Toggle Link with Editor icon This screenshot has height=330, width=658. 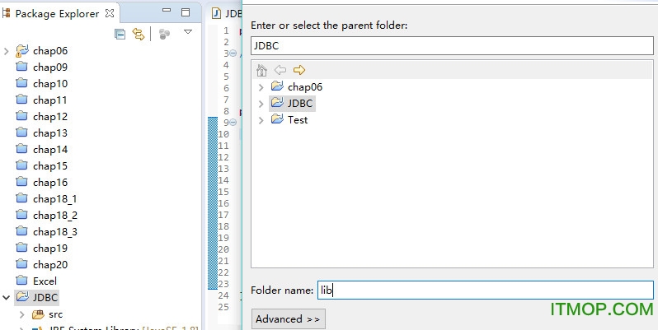tap(138, 35)
